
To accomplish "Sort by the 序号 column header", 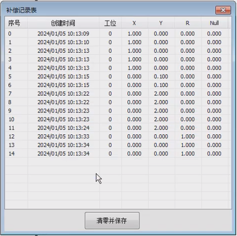I will (x=16, y=23).
